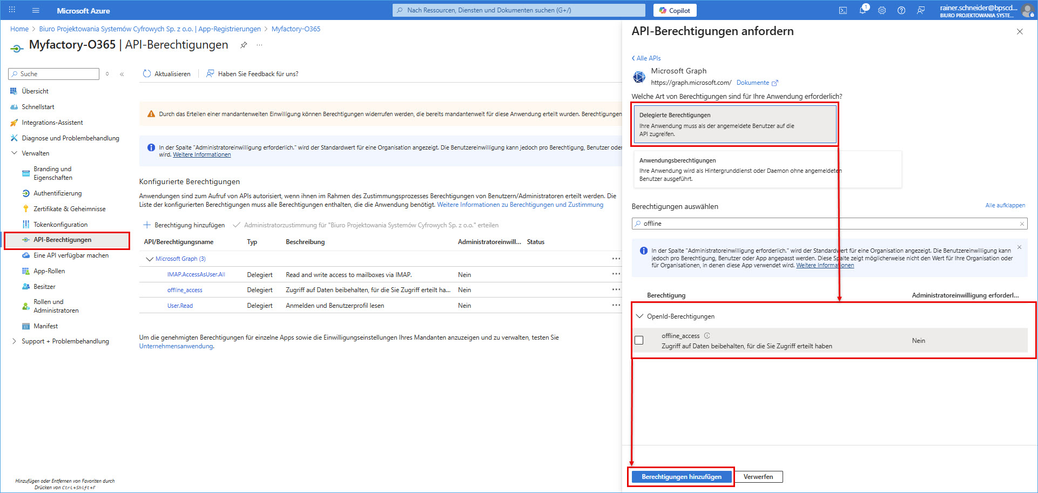Open Tokenkonfiguration in the sidebar

[60, 225]
